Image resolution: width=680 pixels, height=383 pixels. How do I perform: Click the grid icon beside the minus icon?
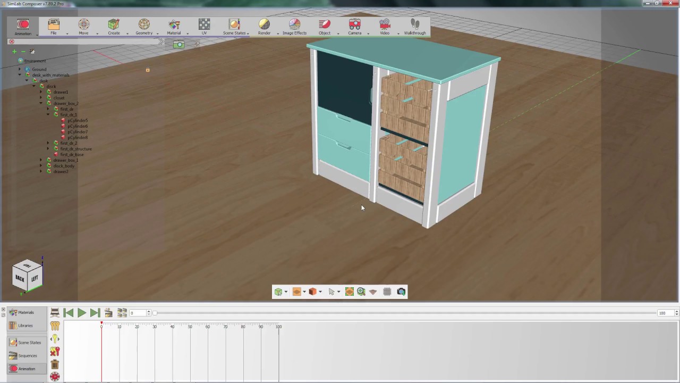[32, 52]
